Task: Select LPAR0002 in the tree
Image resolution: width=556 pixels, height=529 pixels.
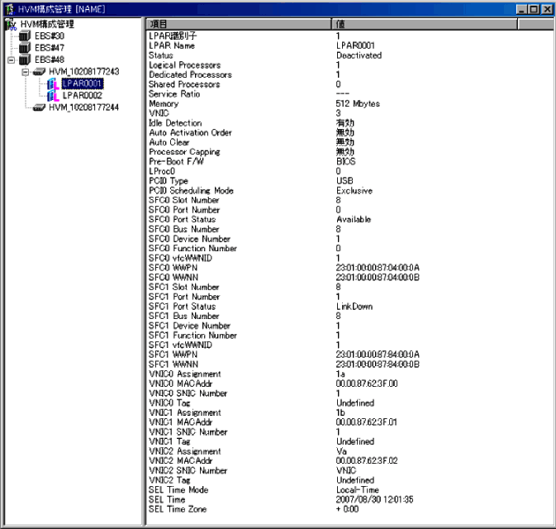Action: coord(83,95)
